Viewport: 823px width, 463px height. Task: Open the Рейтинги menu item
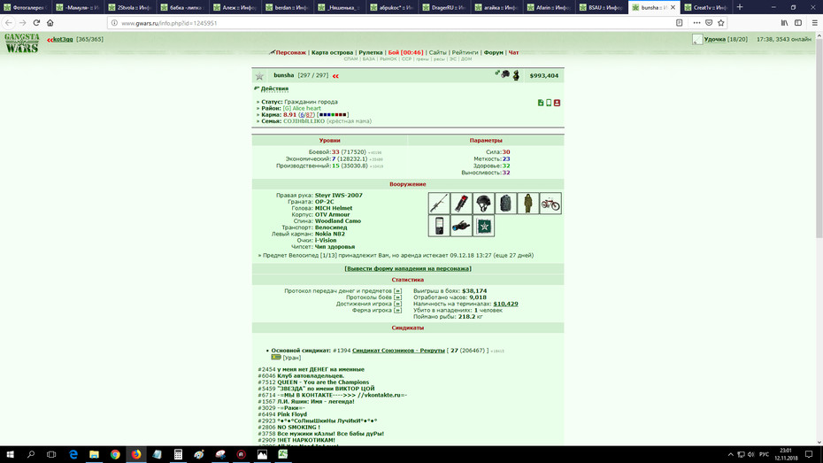pyautogui.click(x=465, y=52)
